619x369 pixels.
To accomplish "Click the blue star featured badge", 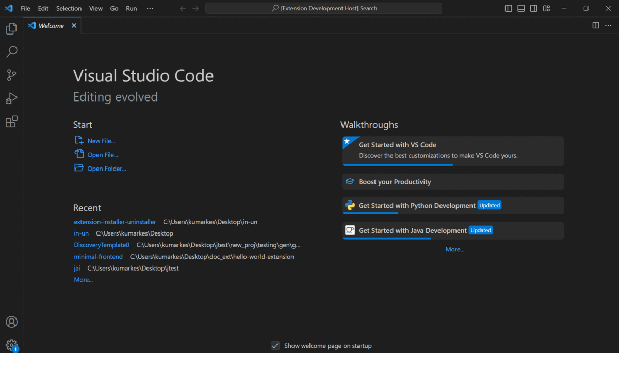I will pos(347,141).
